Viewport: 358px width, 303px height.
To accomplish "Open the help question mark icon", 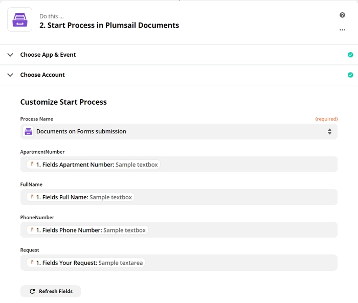I will (342, 15).
